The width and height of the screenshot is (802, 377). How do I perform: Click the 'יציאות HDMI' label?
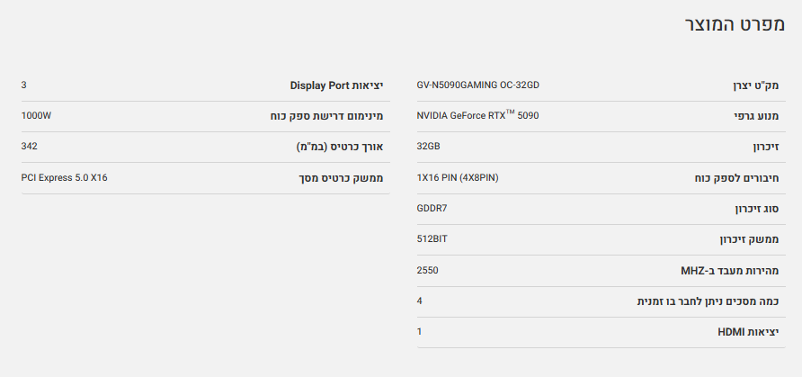748,331
